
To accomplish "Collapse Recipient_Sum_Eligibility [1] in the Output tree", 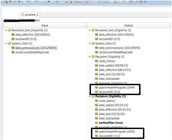I will coord(89,30).
